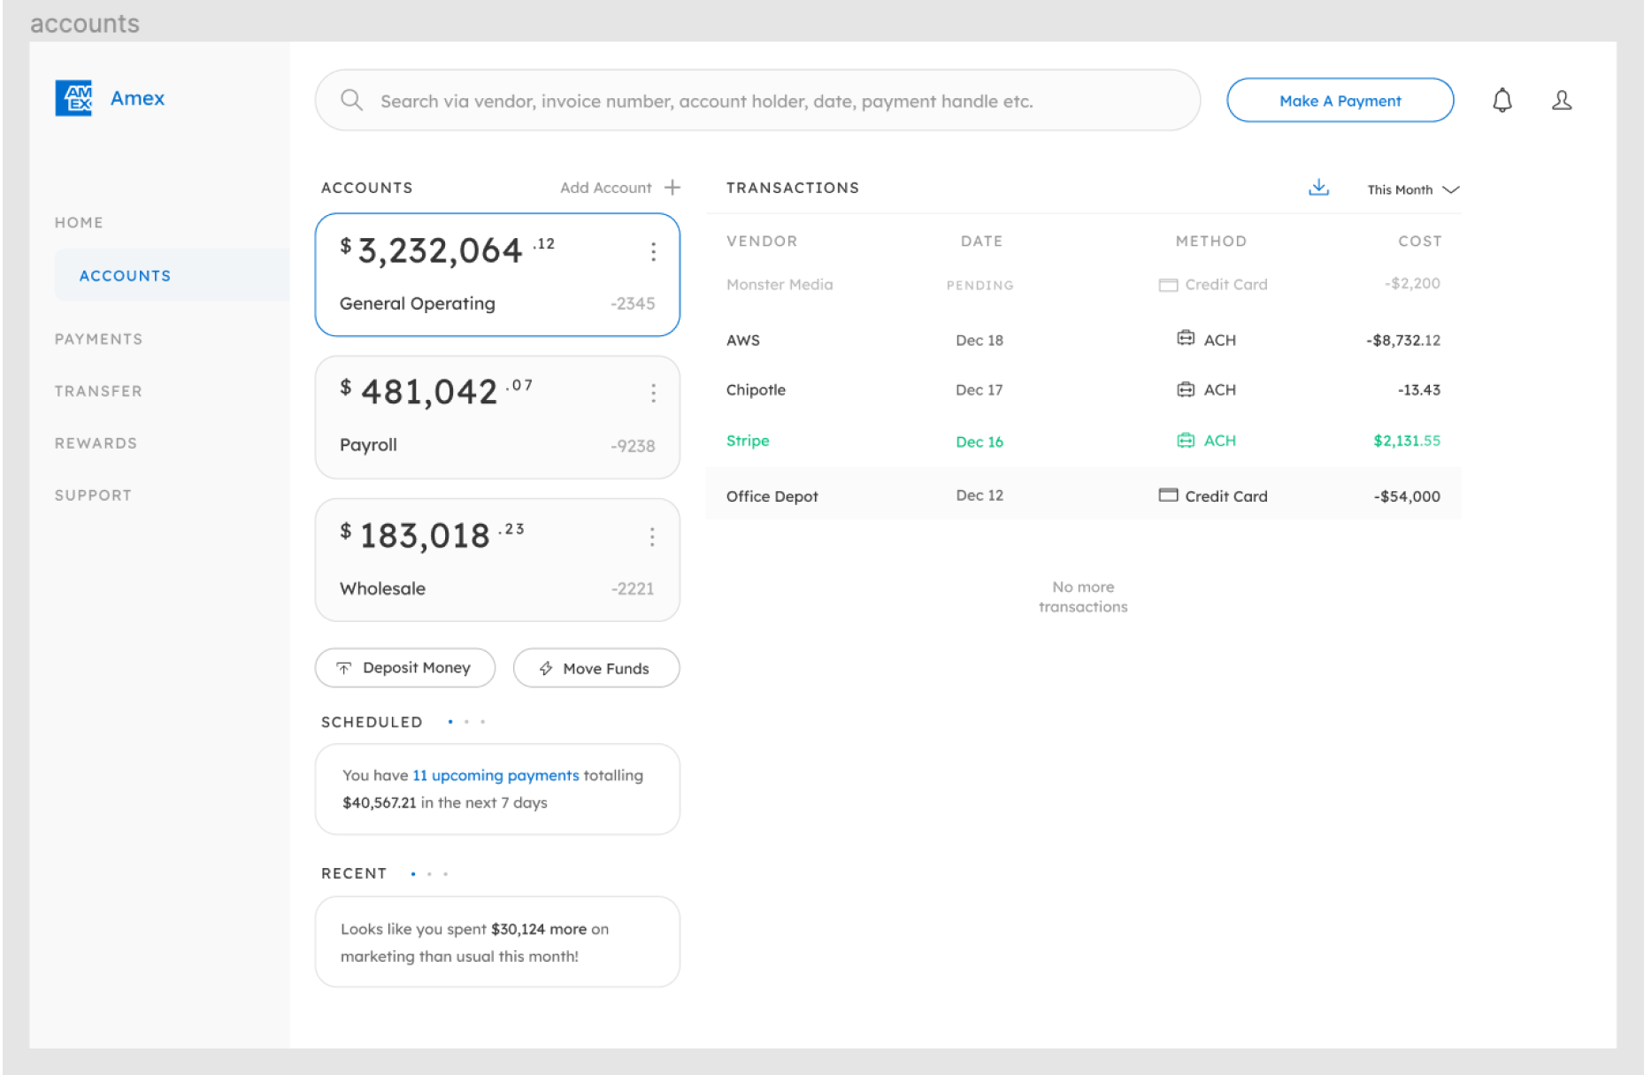Click the COST column header
Image resolution: width=1644 pixels, height=1075 pixels.
click(x=1419, y=242)
